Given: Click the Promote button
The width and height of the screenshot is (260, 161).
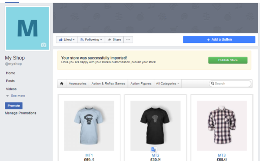Looking at the screenshot, I should [x=14, y=106].
